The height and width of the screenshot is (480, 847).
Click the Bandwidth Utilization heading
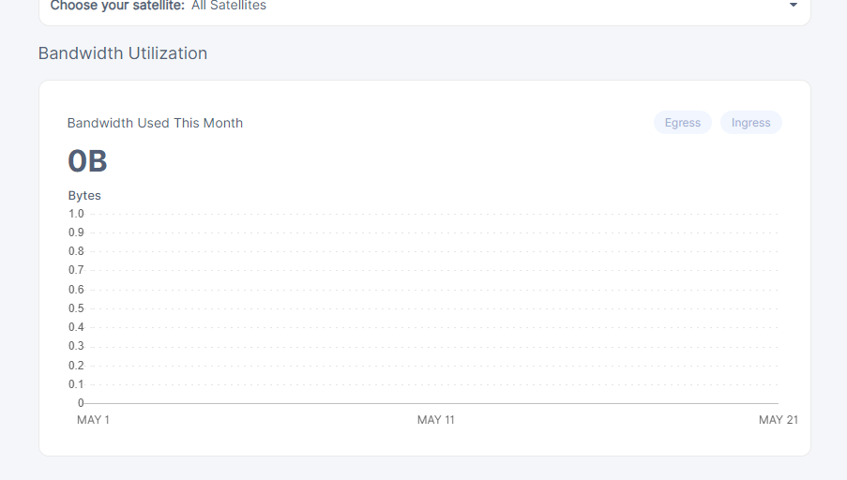[123, 53]
